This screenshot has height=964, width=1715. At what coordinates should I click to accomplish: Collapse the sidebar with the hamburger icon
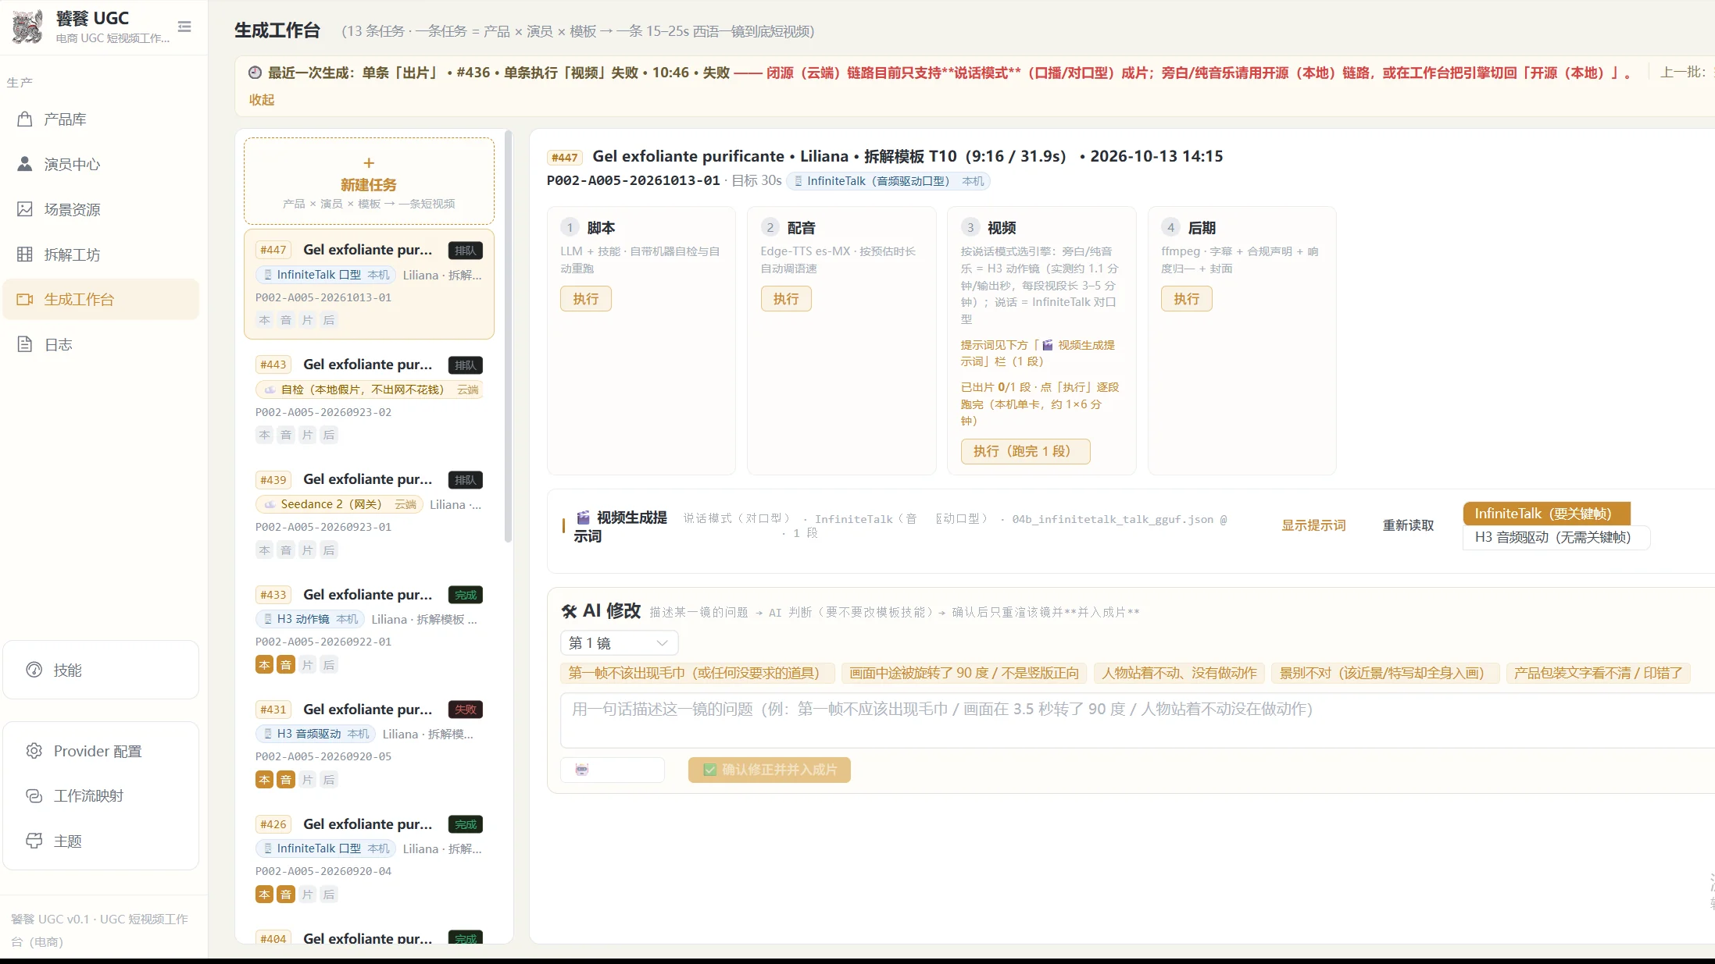pos(184,27)
